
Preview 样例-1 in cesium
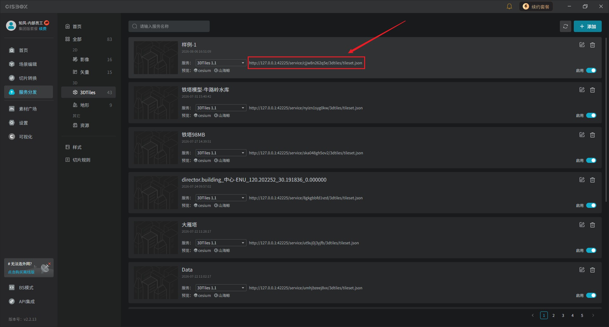point(202,71)
